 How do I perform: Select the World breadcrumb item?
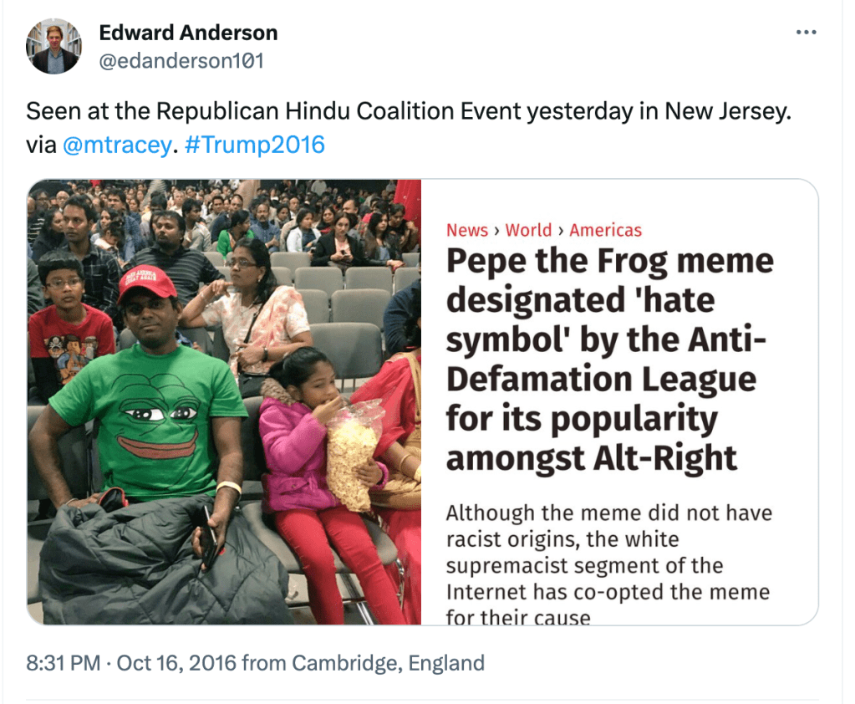coord(528,230)
